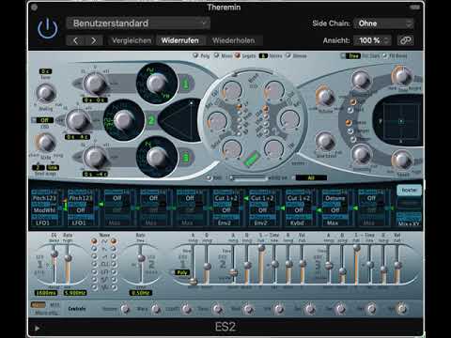Click the Wiederholen button
The height and width of the screenshot is (338, 451).
coord(234,40)
